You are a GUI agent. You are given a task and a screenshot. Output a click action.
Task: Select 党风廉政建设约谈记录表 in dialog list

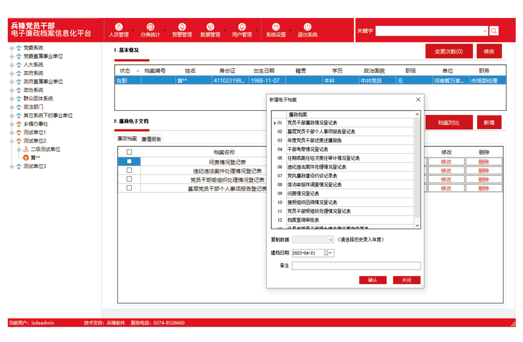click(x=350, y=176)
